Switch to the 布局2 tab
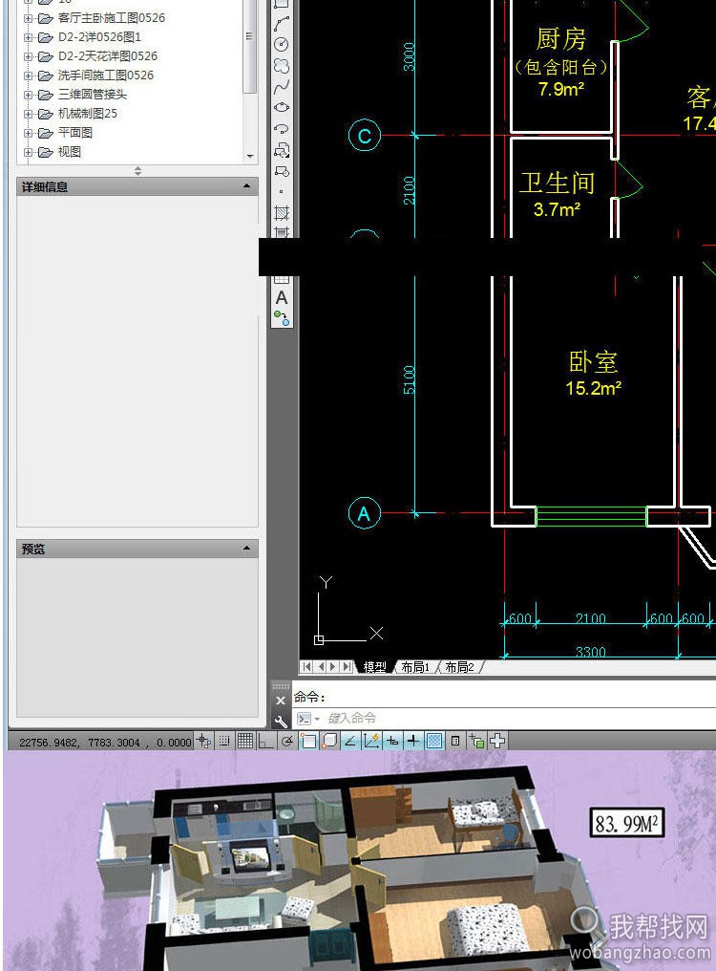Image resolution: width=716 pixels, height=971 pixels. point(460,667)
